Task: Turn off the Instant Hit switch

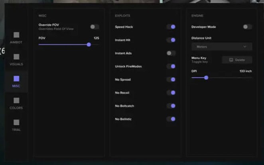Action: tap(171, 40)
